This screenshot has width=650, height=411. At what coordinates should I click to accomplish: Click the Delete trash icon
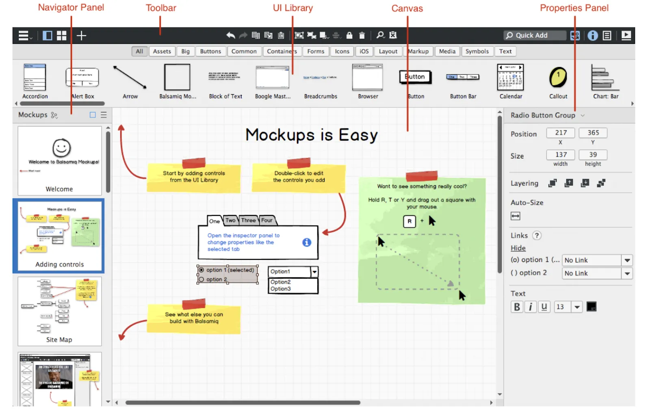pos(362,35)
